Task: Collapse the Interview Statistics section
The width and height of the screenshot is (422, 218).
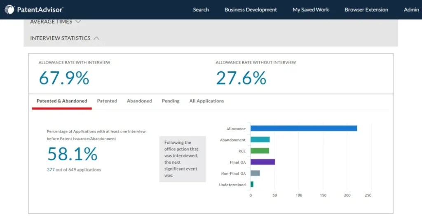Action: pos(65,38)
